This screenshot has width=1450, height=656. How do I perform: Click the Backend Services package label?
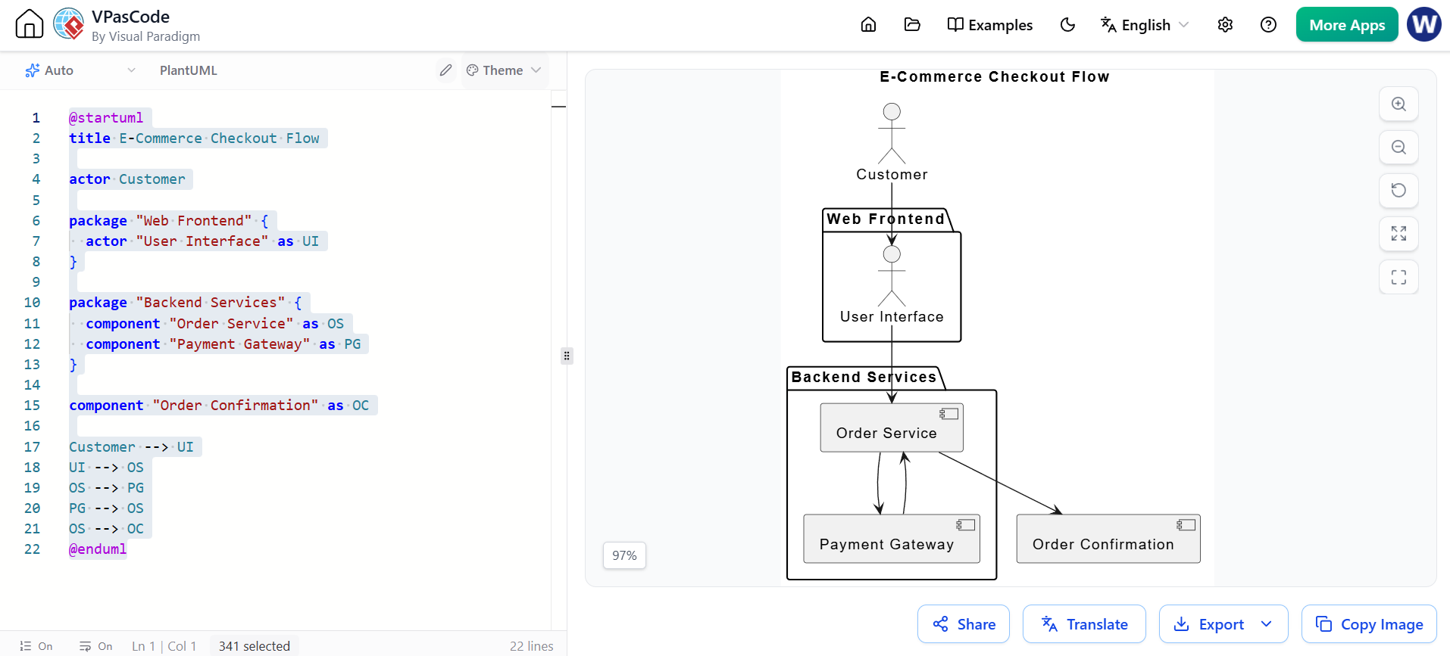[x=864, y=377]
